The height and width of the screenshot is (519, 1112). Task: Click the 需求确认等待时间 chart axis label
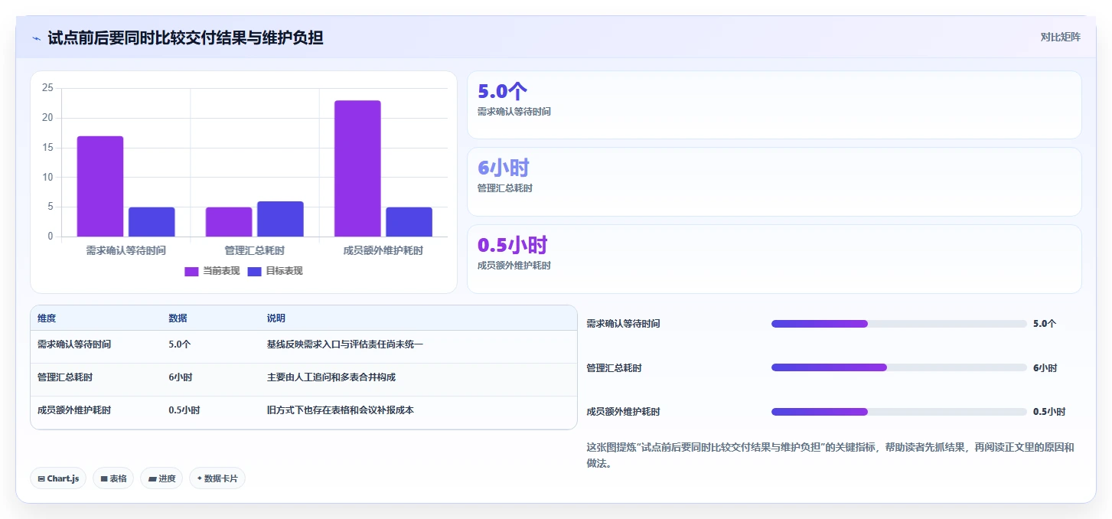coord(126,250)
